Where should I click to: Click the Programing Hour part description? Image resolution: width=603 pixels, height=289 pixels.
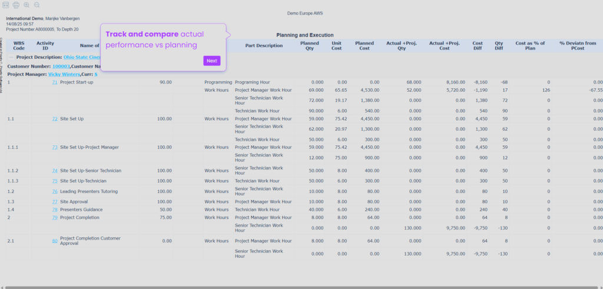(253, 82)
